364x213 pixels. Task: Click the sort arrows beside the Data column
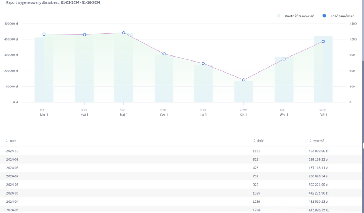click(7, 141)
